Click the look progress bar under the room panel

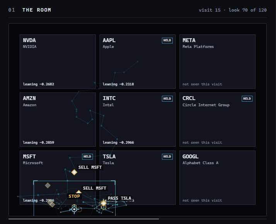[x=138, y=219]
